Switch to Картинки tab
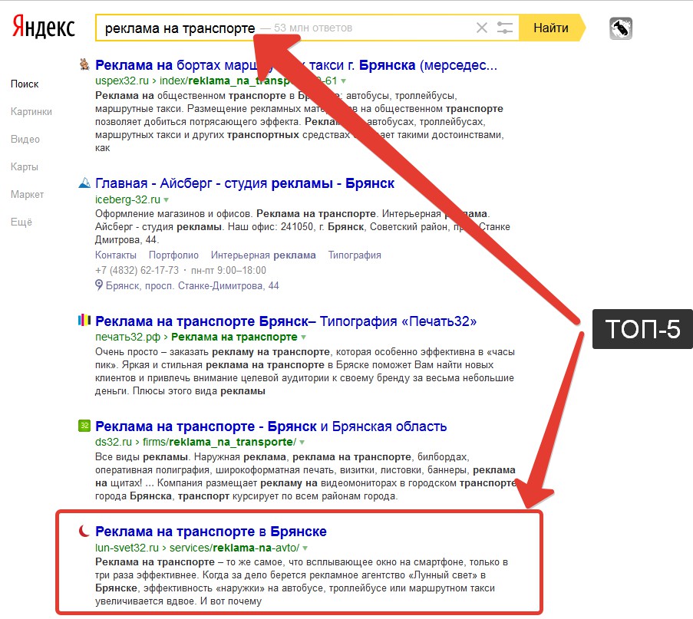The width and height of the screenshot is (693, 619). [x=31, y=112]
